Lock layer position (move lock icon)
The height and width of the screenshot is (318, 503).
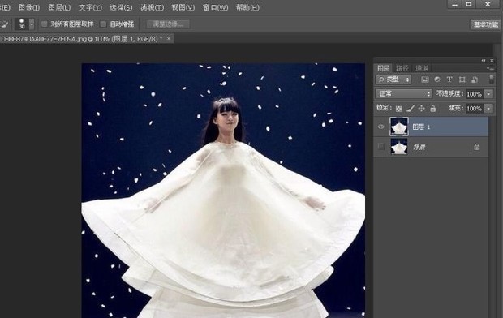click(x=422, y=109)
